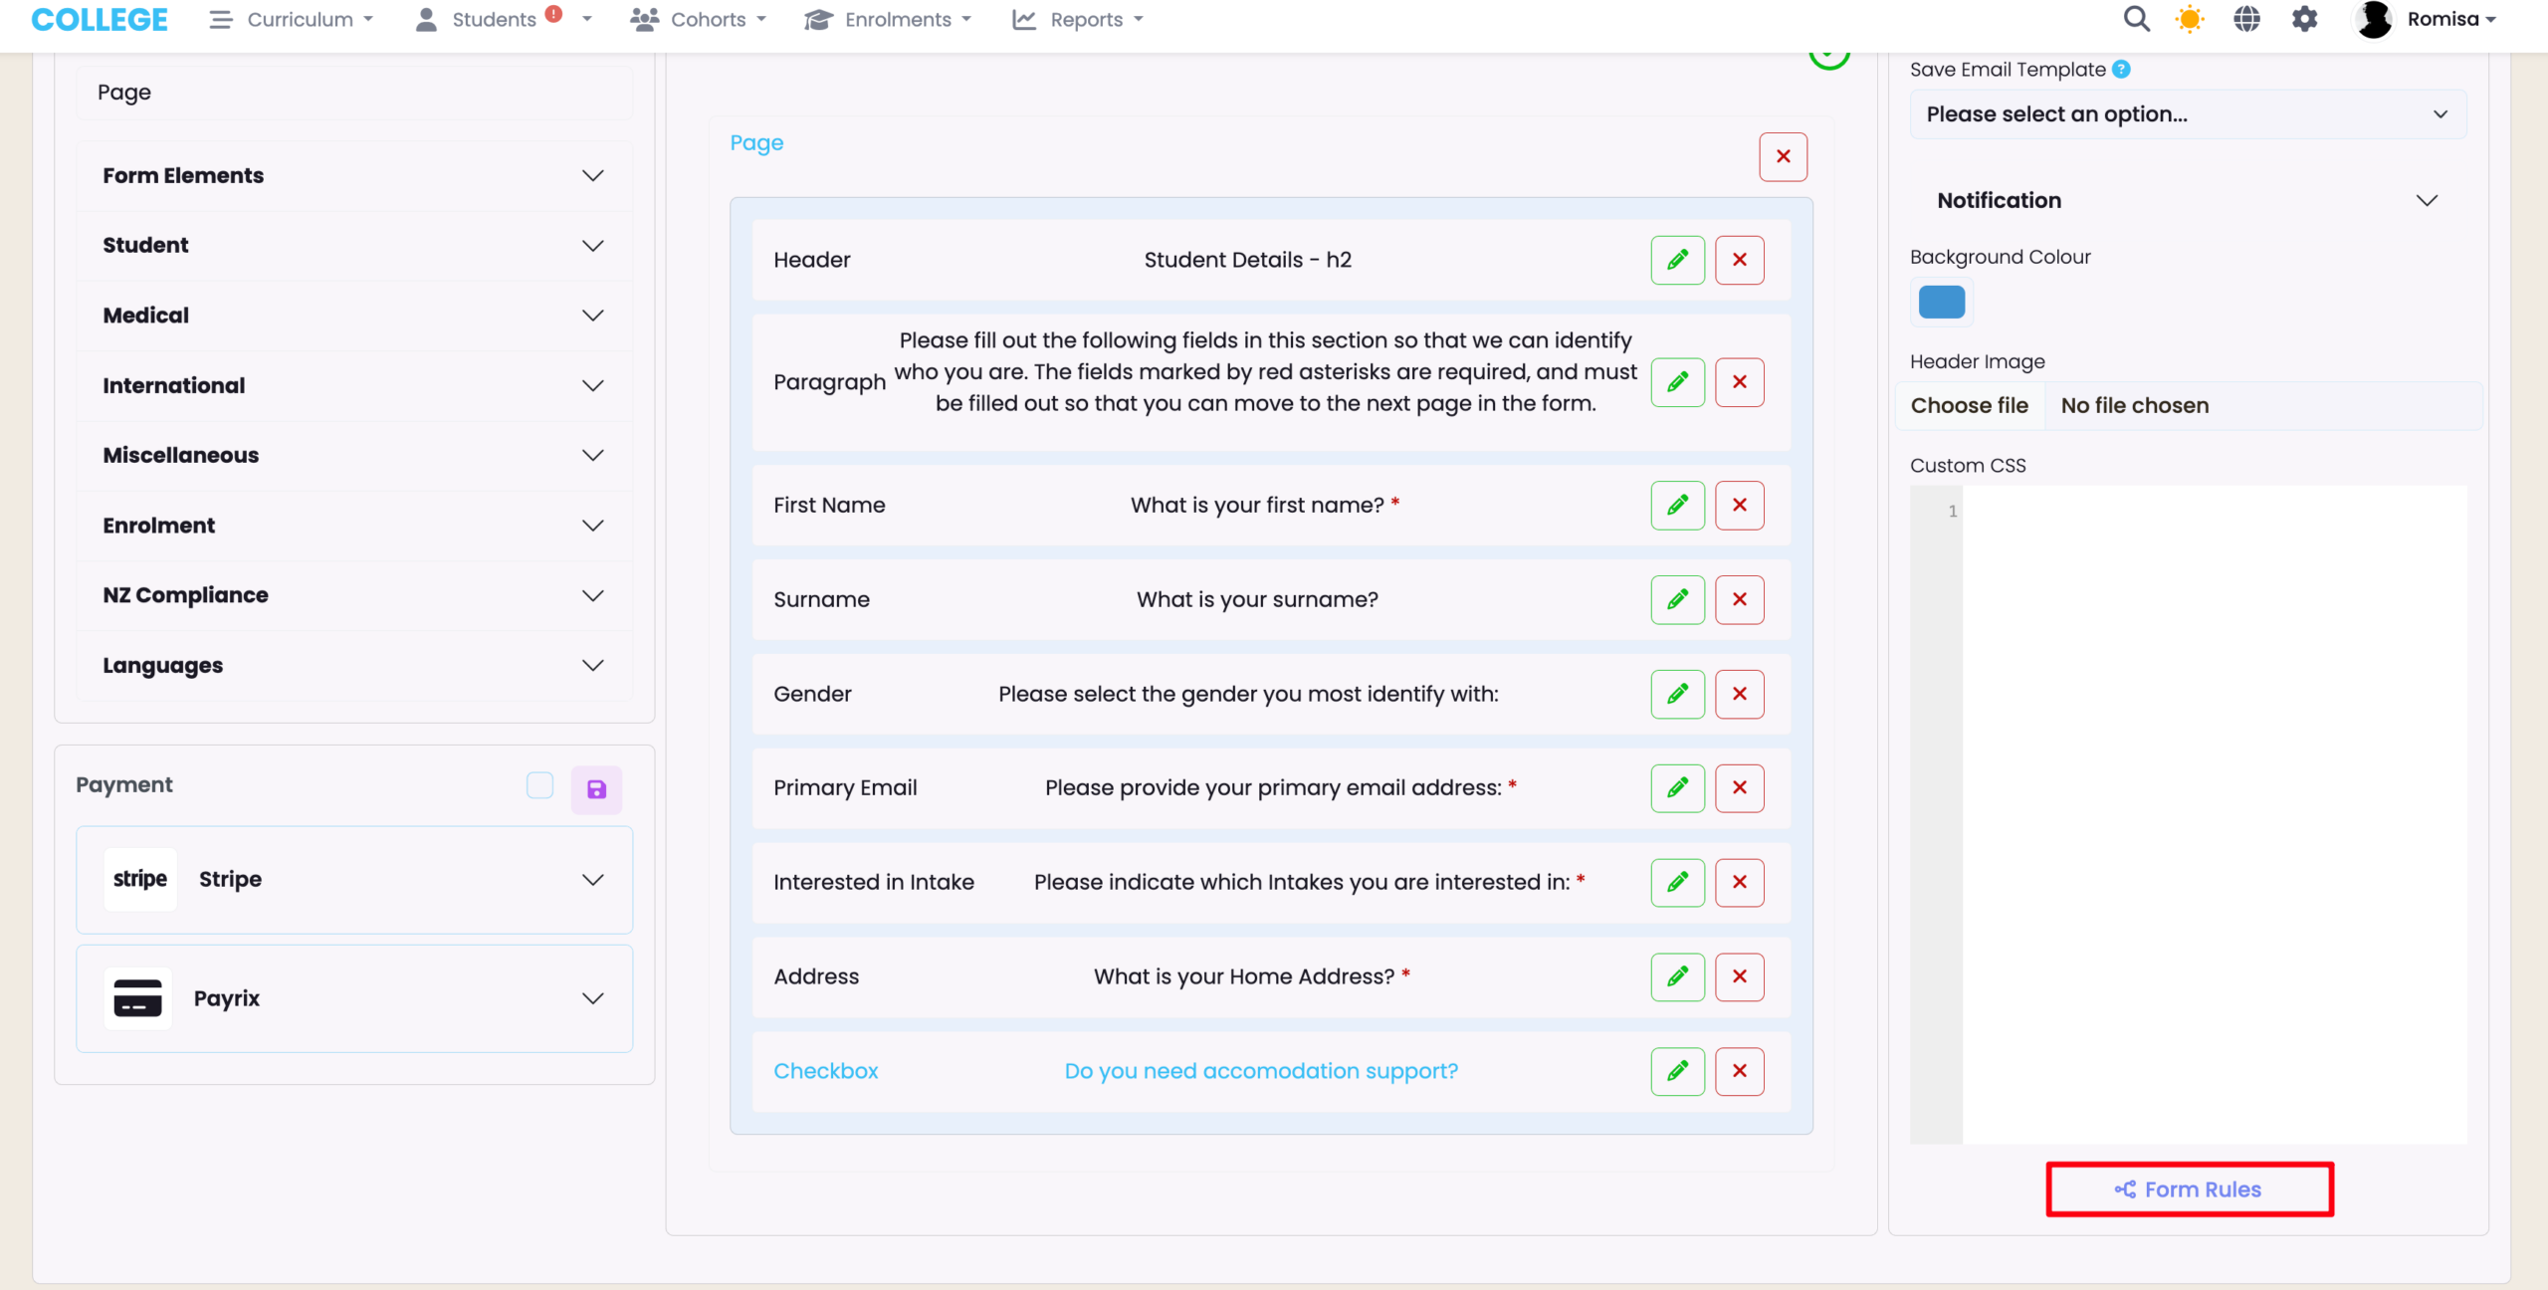Edit the Checkbox accommodation row pencil

point(1677,1071)
